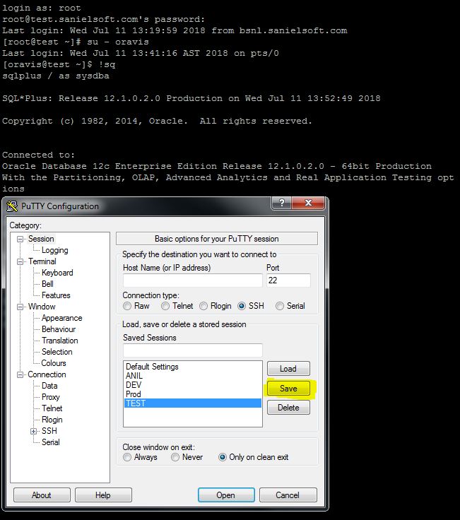
Task: Click the About button
Action: click(x=42, y=495)
